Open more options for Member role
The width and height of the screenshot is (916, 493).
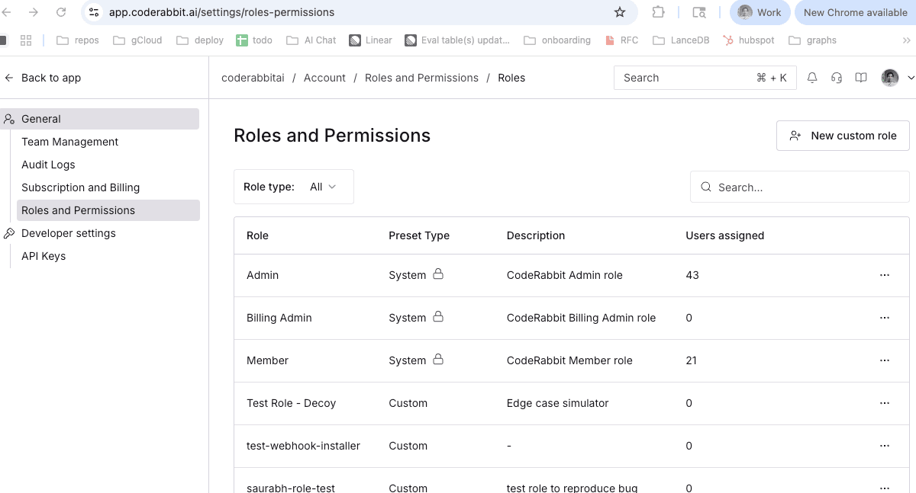(x=885, y=360)
